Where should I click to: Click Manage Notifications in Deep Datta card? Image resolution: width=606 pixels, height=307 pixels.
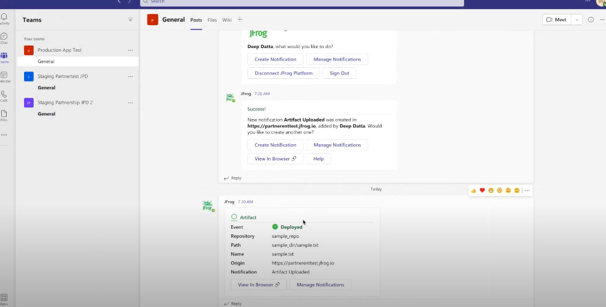click(x=337, y=59)
